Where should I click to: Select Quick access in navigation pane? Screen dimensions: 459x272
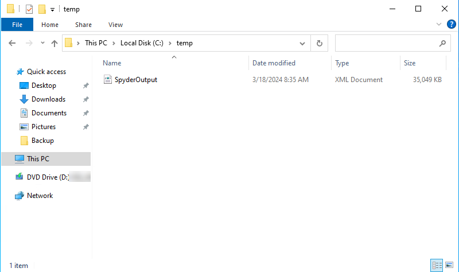coord(46,72)
